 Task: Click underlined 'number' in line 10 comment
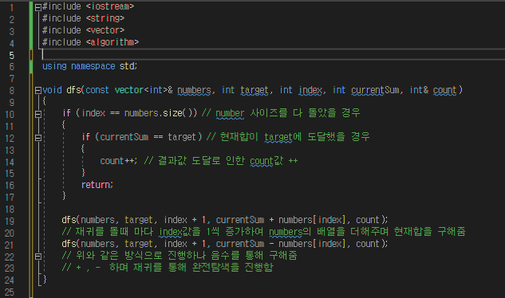pyautogui.click(x=230, y=113)
